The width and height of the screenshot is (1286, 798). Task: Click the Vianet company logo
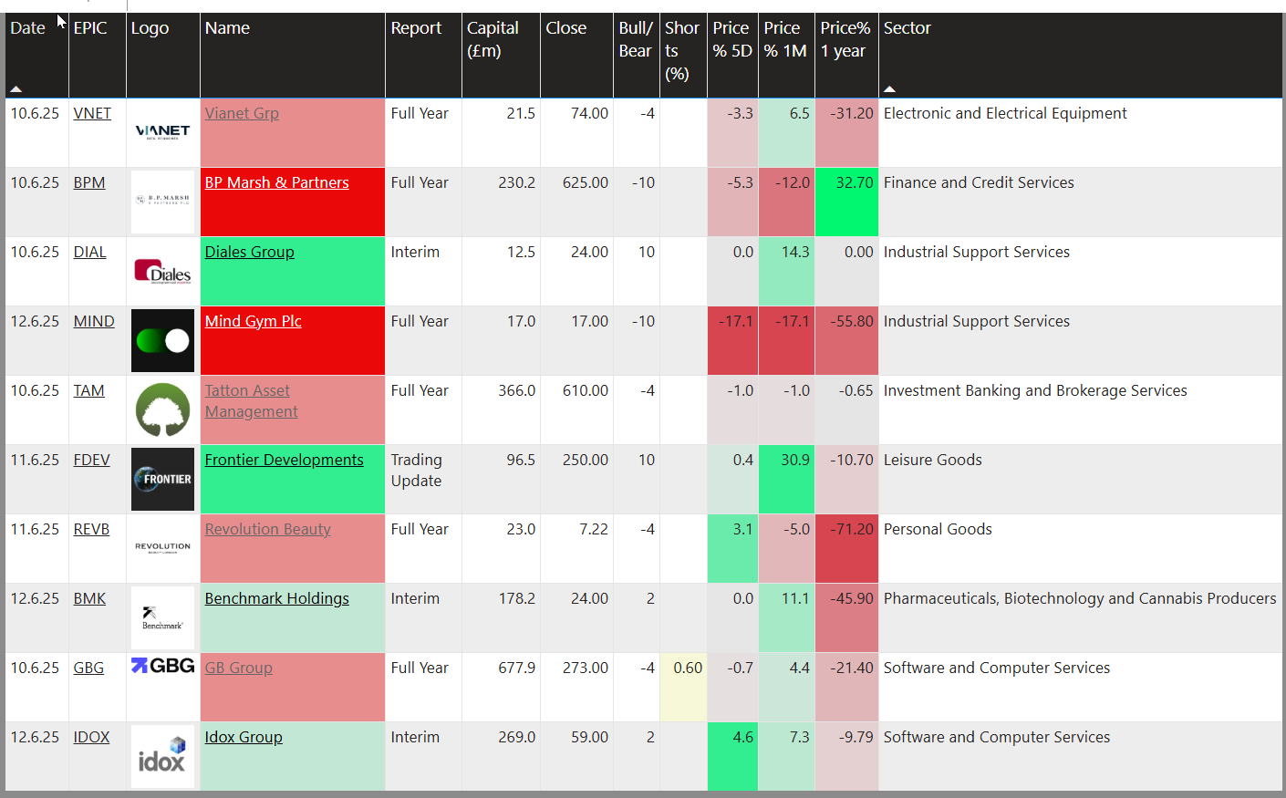pos(162,132)
